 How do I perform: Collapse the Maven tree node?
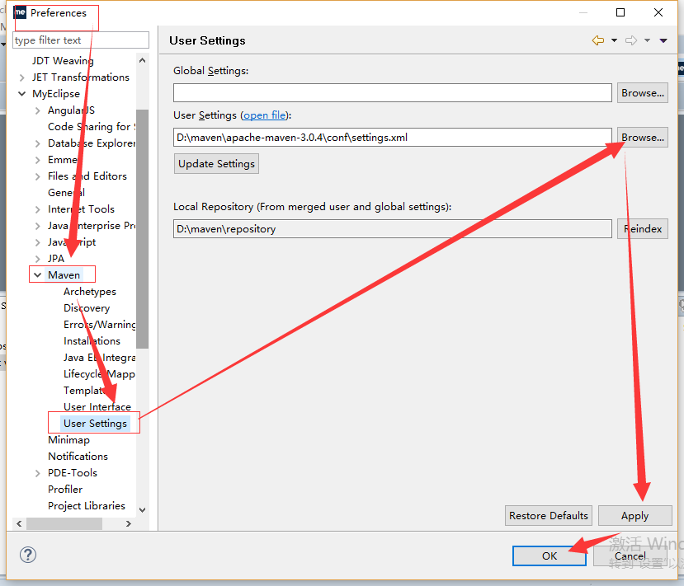(x=37, y=275)
